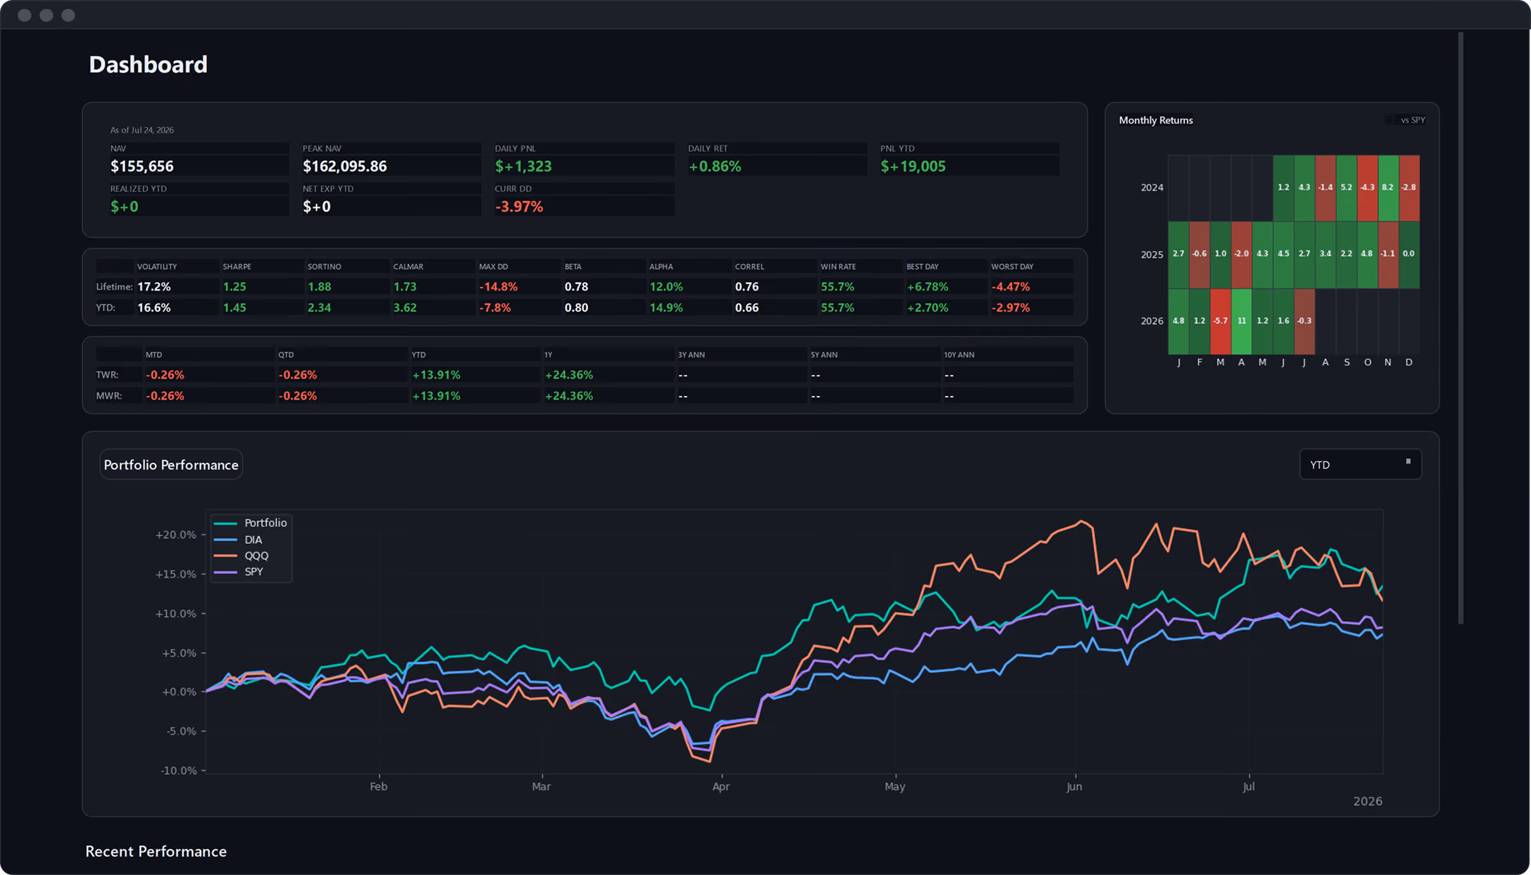The image size is (1531, 875).
Task: Toggle SPY series in chart legend
Action: [x=239, y=571]
